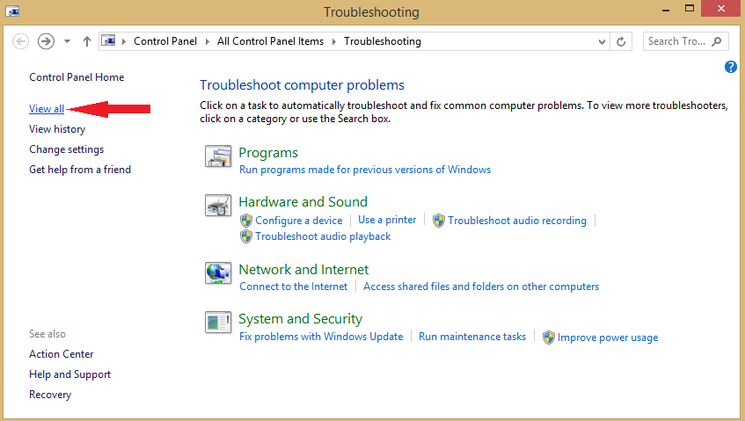The width and height of the screenshot is (745, 421).
Task: Expand the arrow after All Control Panel Items
Action: pyautogui.click(x=334, y=42)
